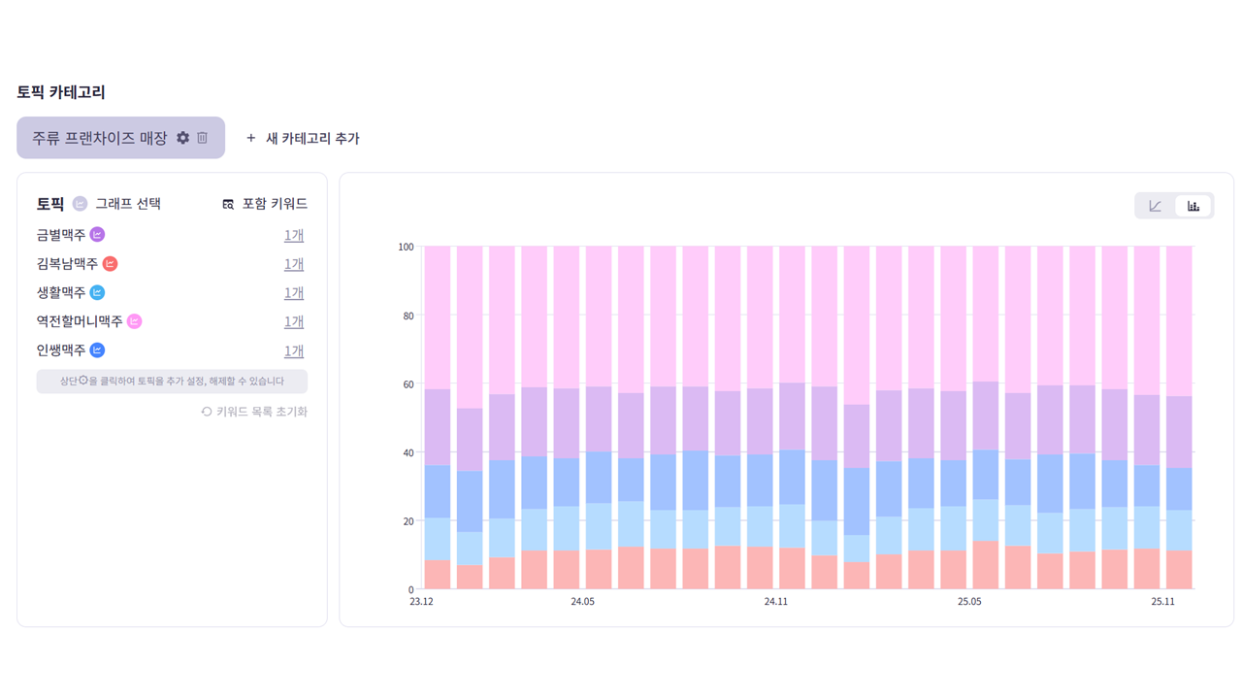Screen dimensions: 1242x699
Task: Select the 주류 프랜차이즈 매장 category tab
Action: tap(100, 138)
